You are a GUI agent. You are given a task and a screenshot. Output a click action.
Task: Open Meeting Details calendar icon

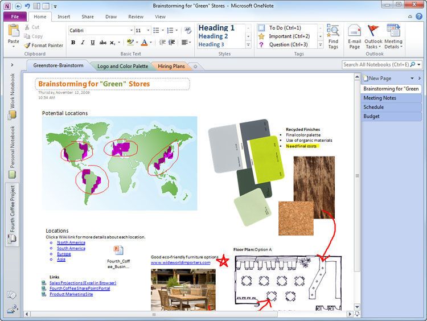[x=393, y=36]
